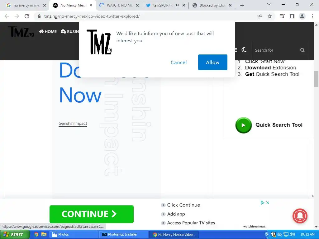Viewport: 319px width, 239px height.
Task: Click the red notification bell button
Action: point(300,216)
